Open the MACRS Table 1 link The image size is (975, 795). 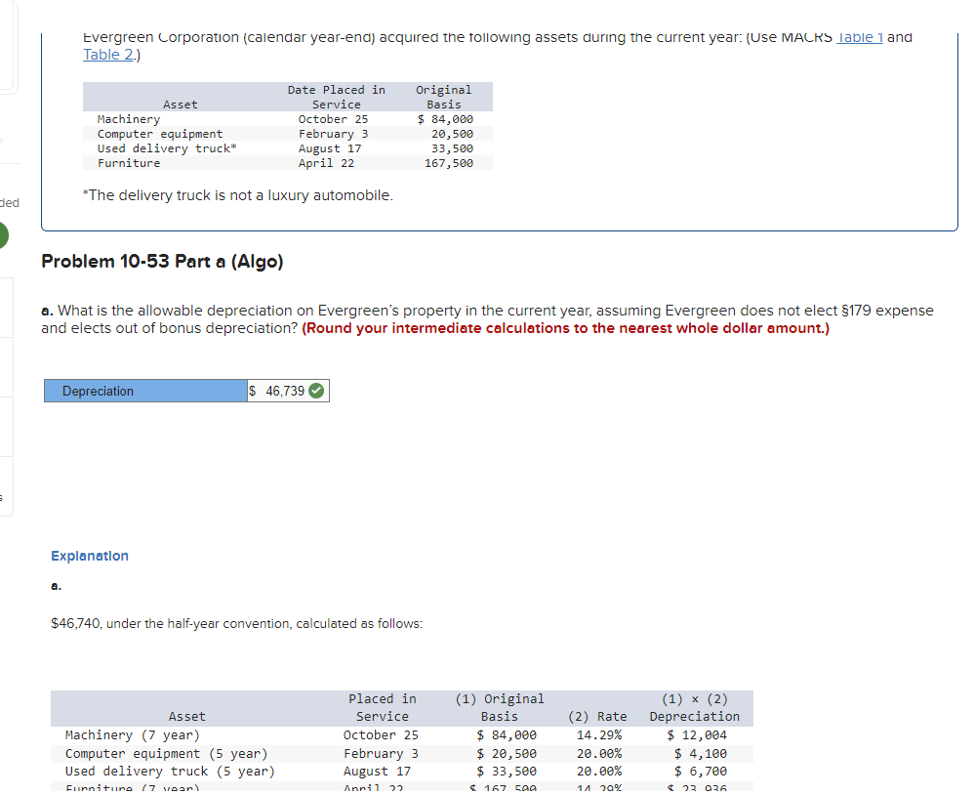click(859, 37)
